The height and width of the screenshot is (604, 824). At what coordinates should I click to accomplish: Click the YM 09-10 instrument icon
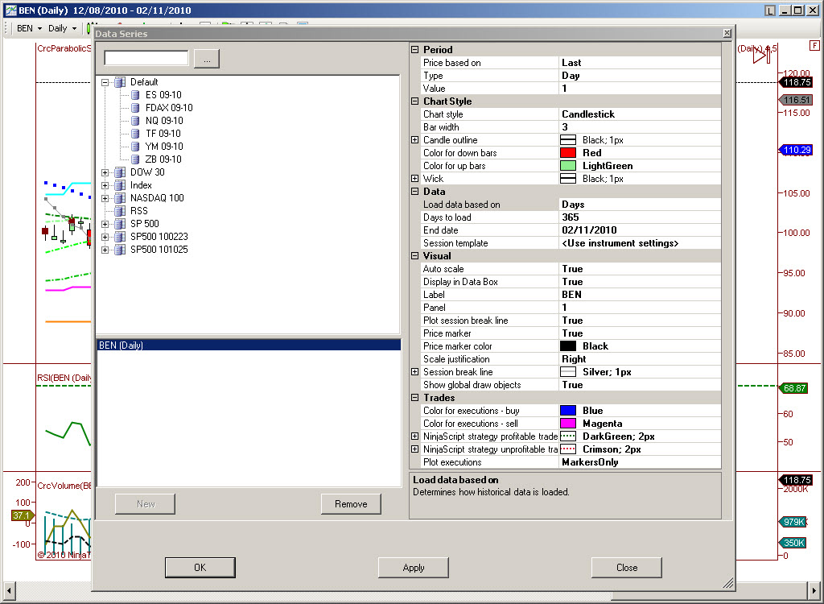click(x=135, y=147)
